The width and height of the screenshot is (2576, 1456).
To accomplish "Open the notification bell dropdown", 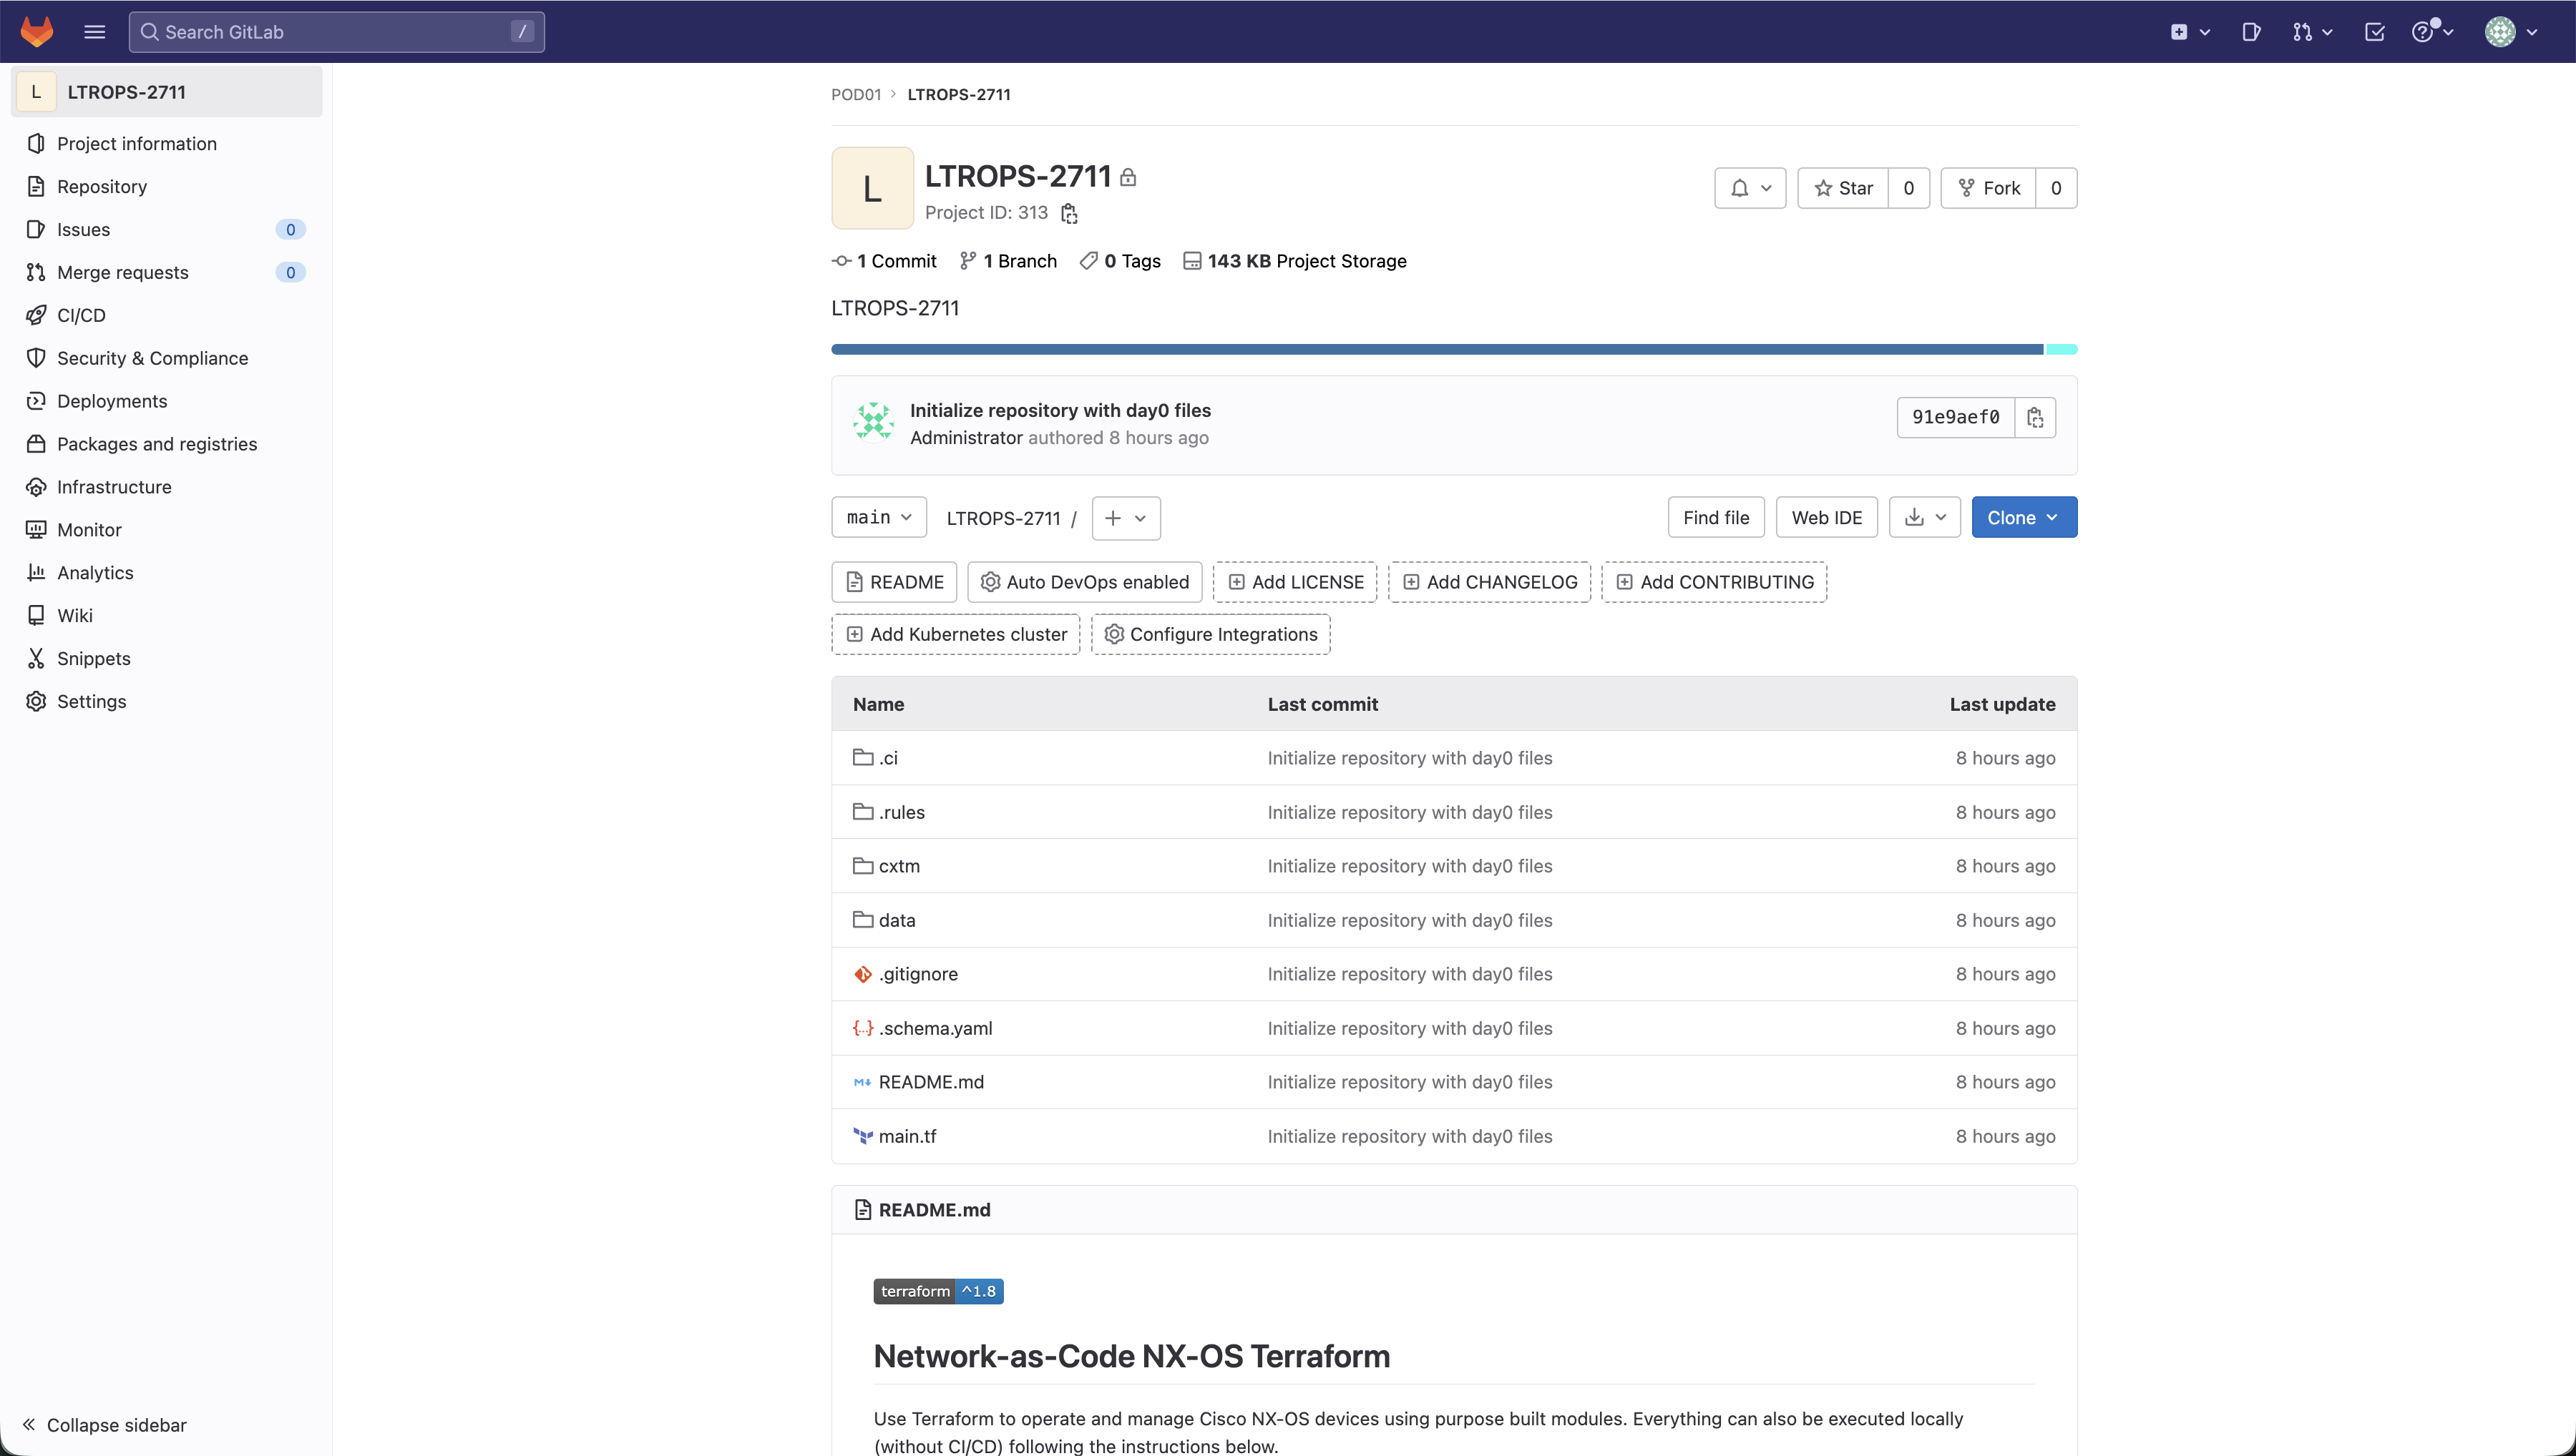I will tap(1750, 188).
